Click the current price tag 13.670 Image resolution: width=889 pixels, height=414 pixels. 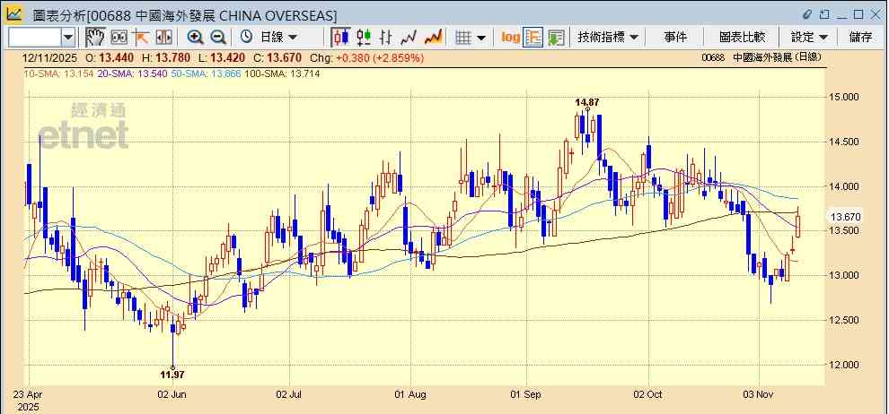point(845,217)
